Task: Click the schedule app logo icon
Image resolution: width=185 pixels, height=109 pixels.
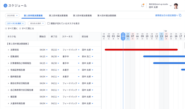Action: (5, 6)
